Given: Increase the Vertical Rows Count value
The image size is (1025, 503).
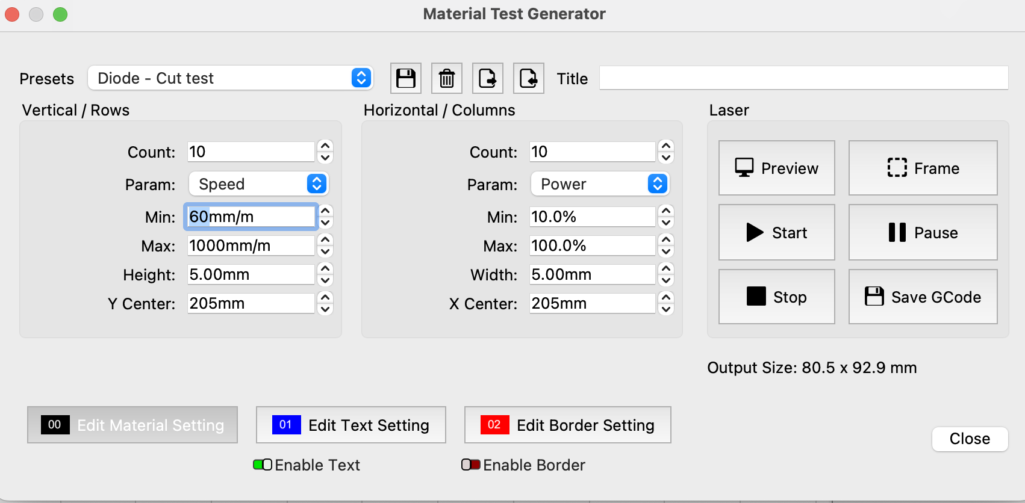Looking at the screenshot, I should click(x=325, y=146).
